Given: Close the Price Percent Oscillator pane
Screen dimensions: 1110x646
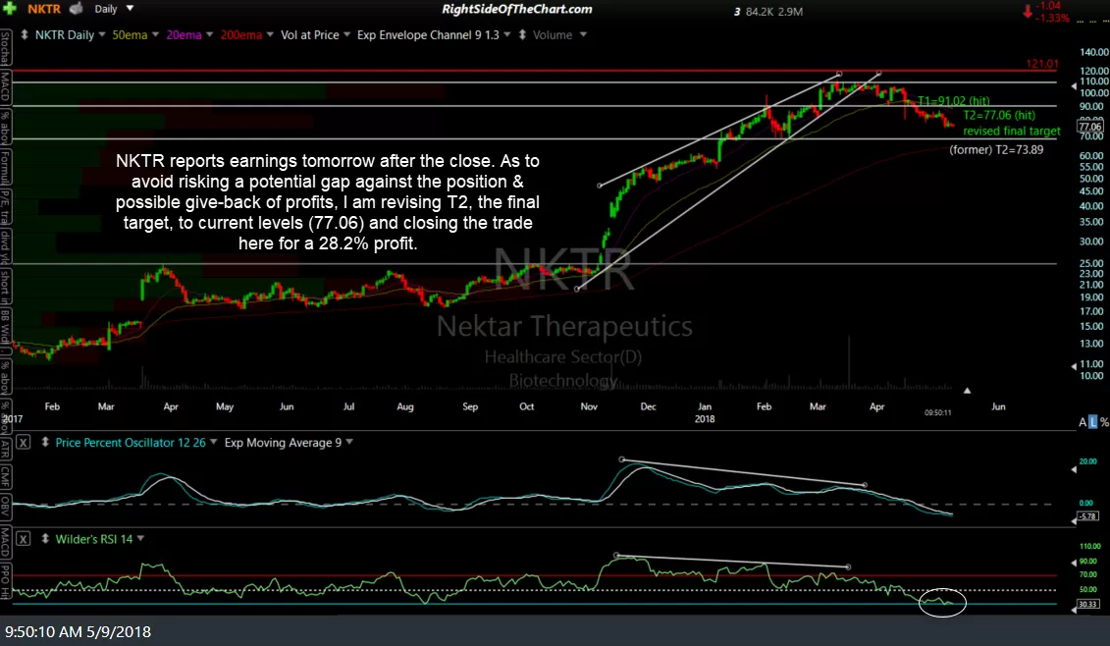Looking at the screenshot, I should (x=24, y=443).
